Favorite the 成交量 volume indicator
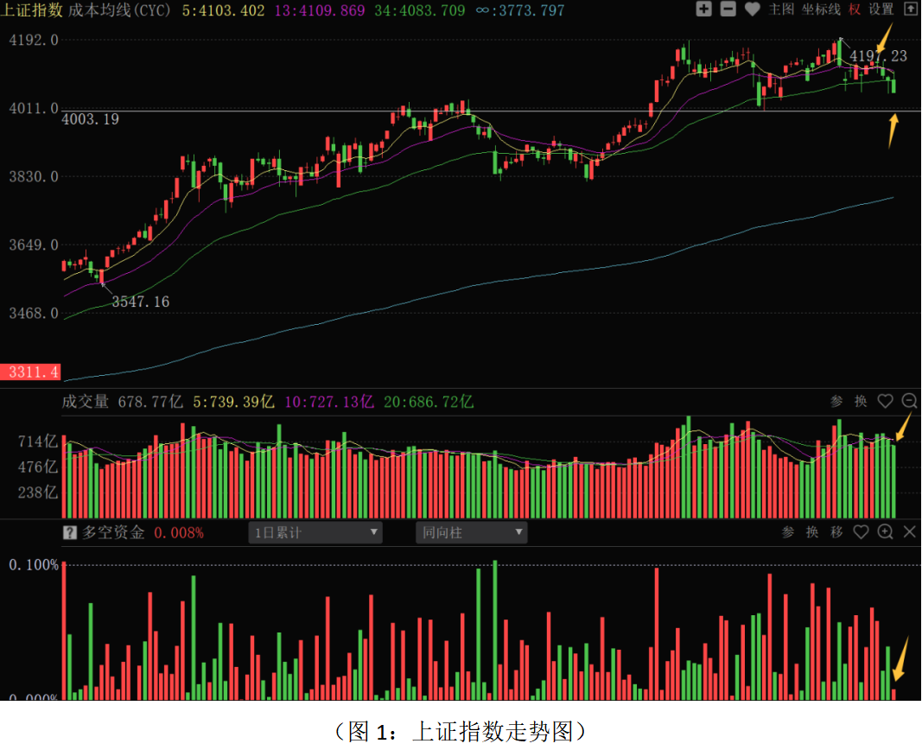The height and width of the screenshot is (750, 922). (885, 401)
